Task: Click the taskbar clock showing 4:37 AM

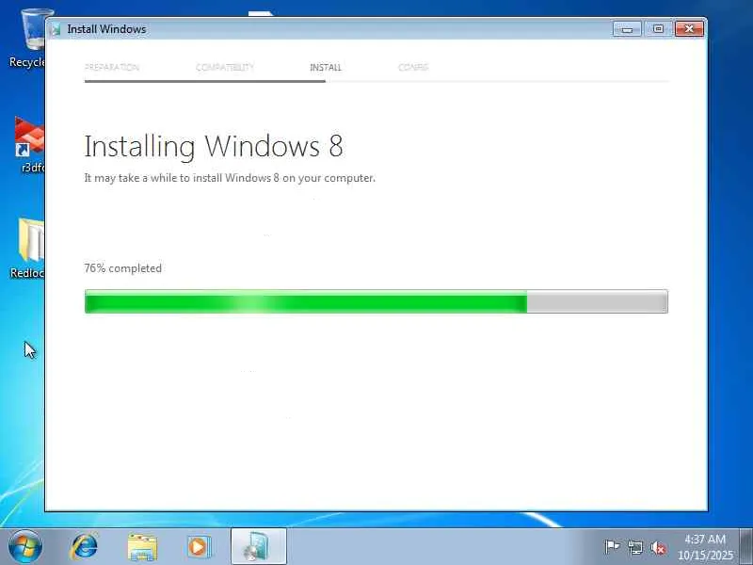Action: click(705, 547)
